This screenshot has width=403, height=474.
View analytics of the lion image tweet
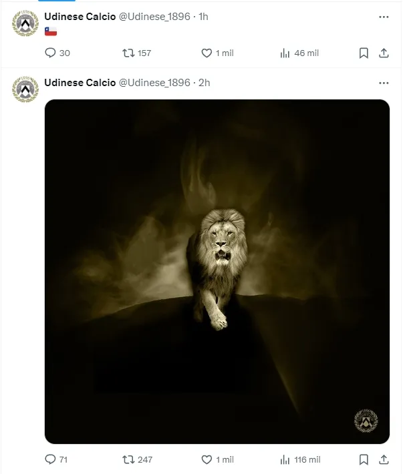tap(285, 459)
